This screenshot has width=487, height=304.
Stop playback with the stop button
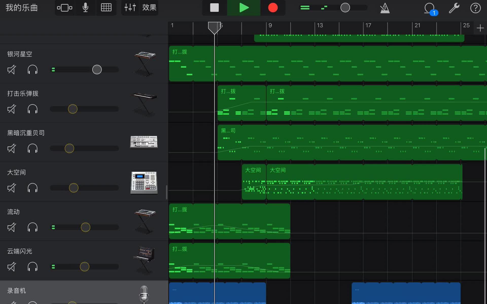214,8
